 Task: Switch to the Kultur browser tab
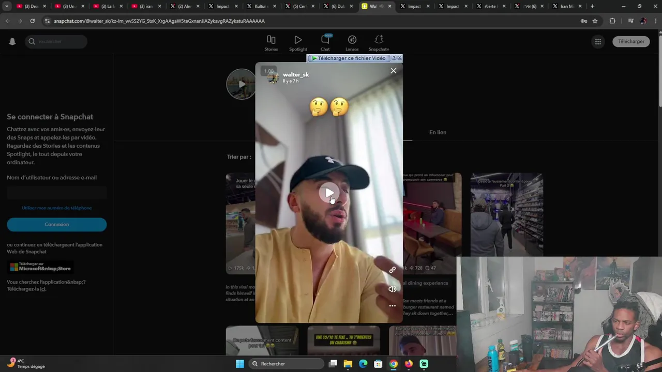(262, 6)
